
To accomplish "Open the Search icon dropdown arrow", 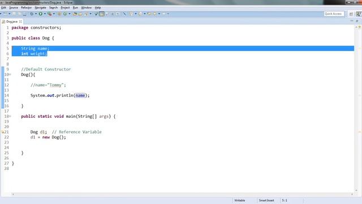I will pyautogui.click(x=90, y=14).
